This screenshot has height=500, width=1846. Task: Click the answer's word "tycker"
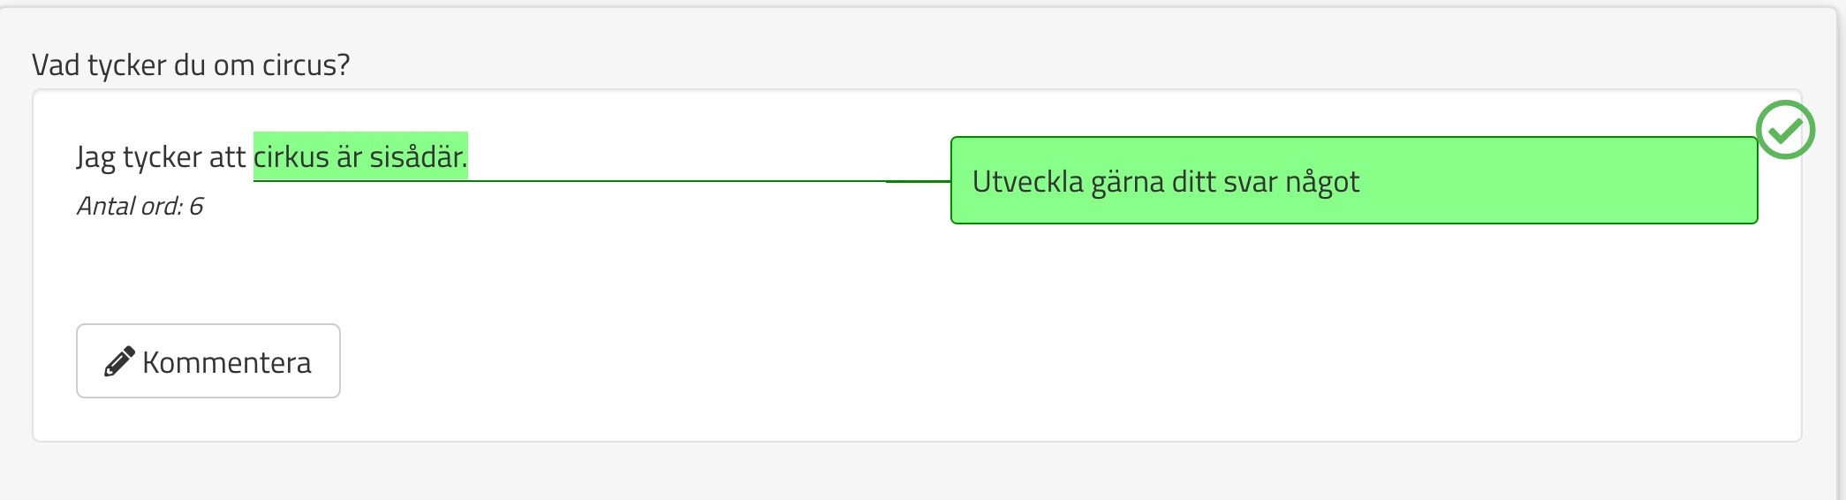coord(163,157)
